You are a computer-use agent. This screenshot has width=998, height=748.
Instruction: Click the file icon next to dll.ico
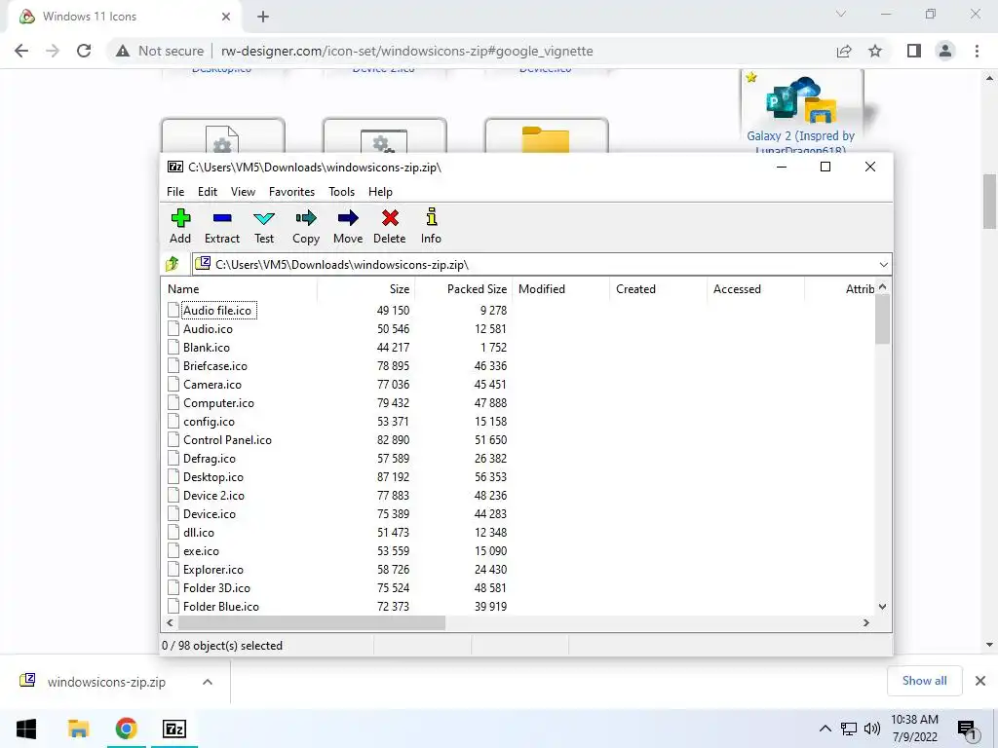(x=173, y=533)
